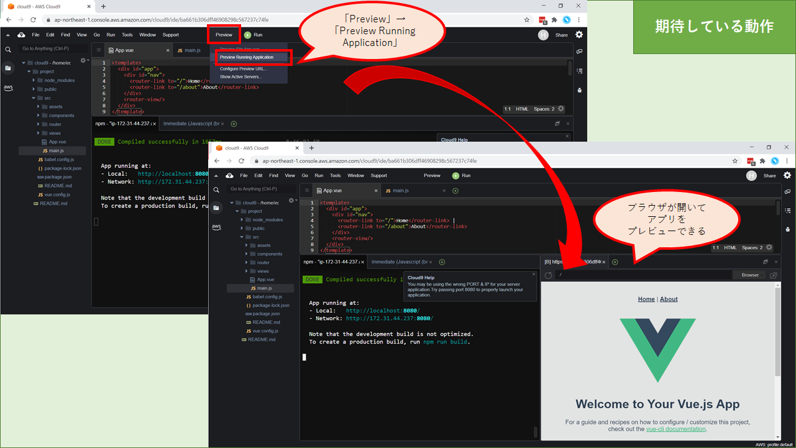The image size is (796, 448).
Task: Open HTML syntax selector in back window status bar
Action: (522, 109)
